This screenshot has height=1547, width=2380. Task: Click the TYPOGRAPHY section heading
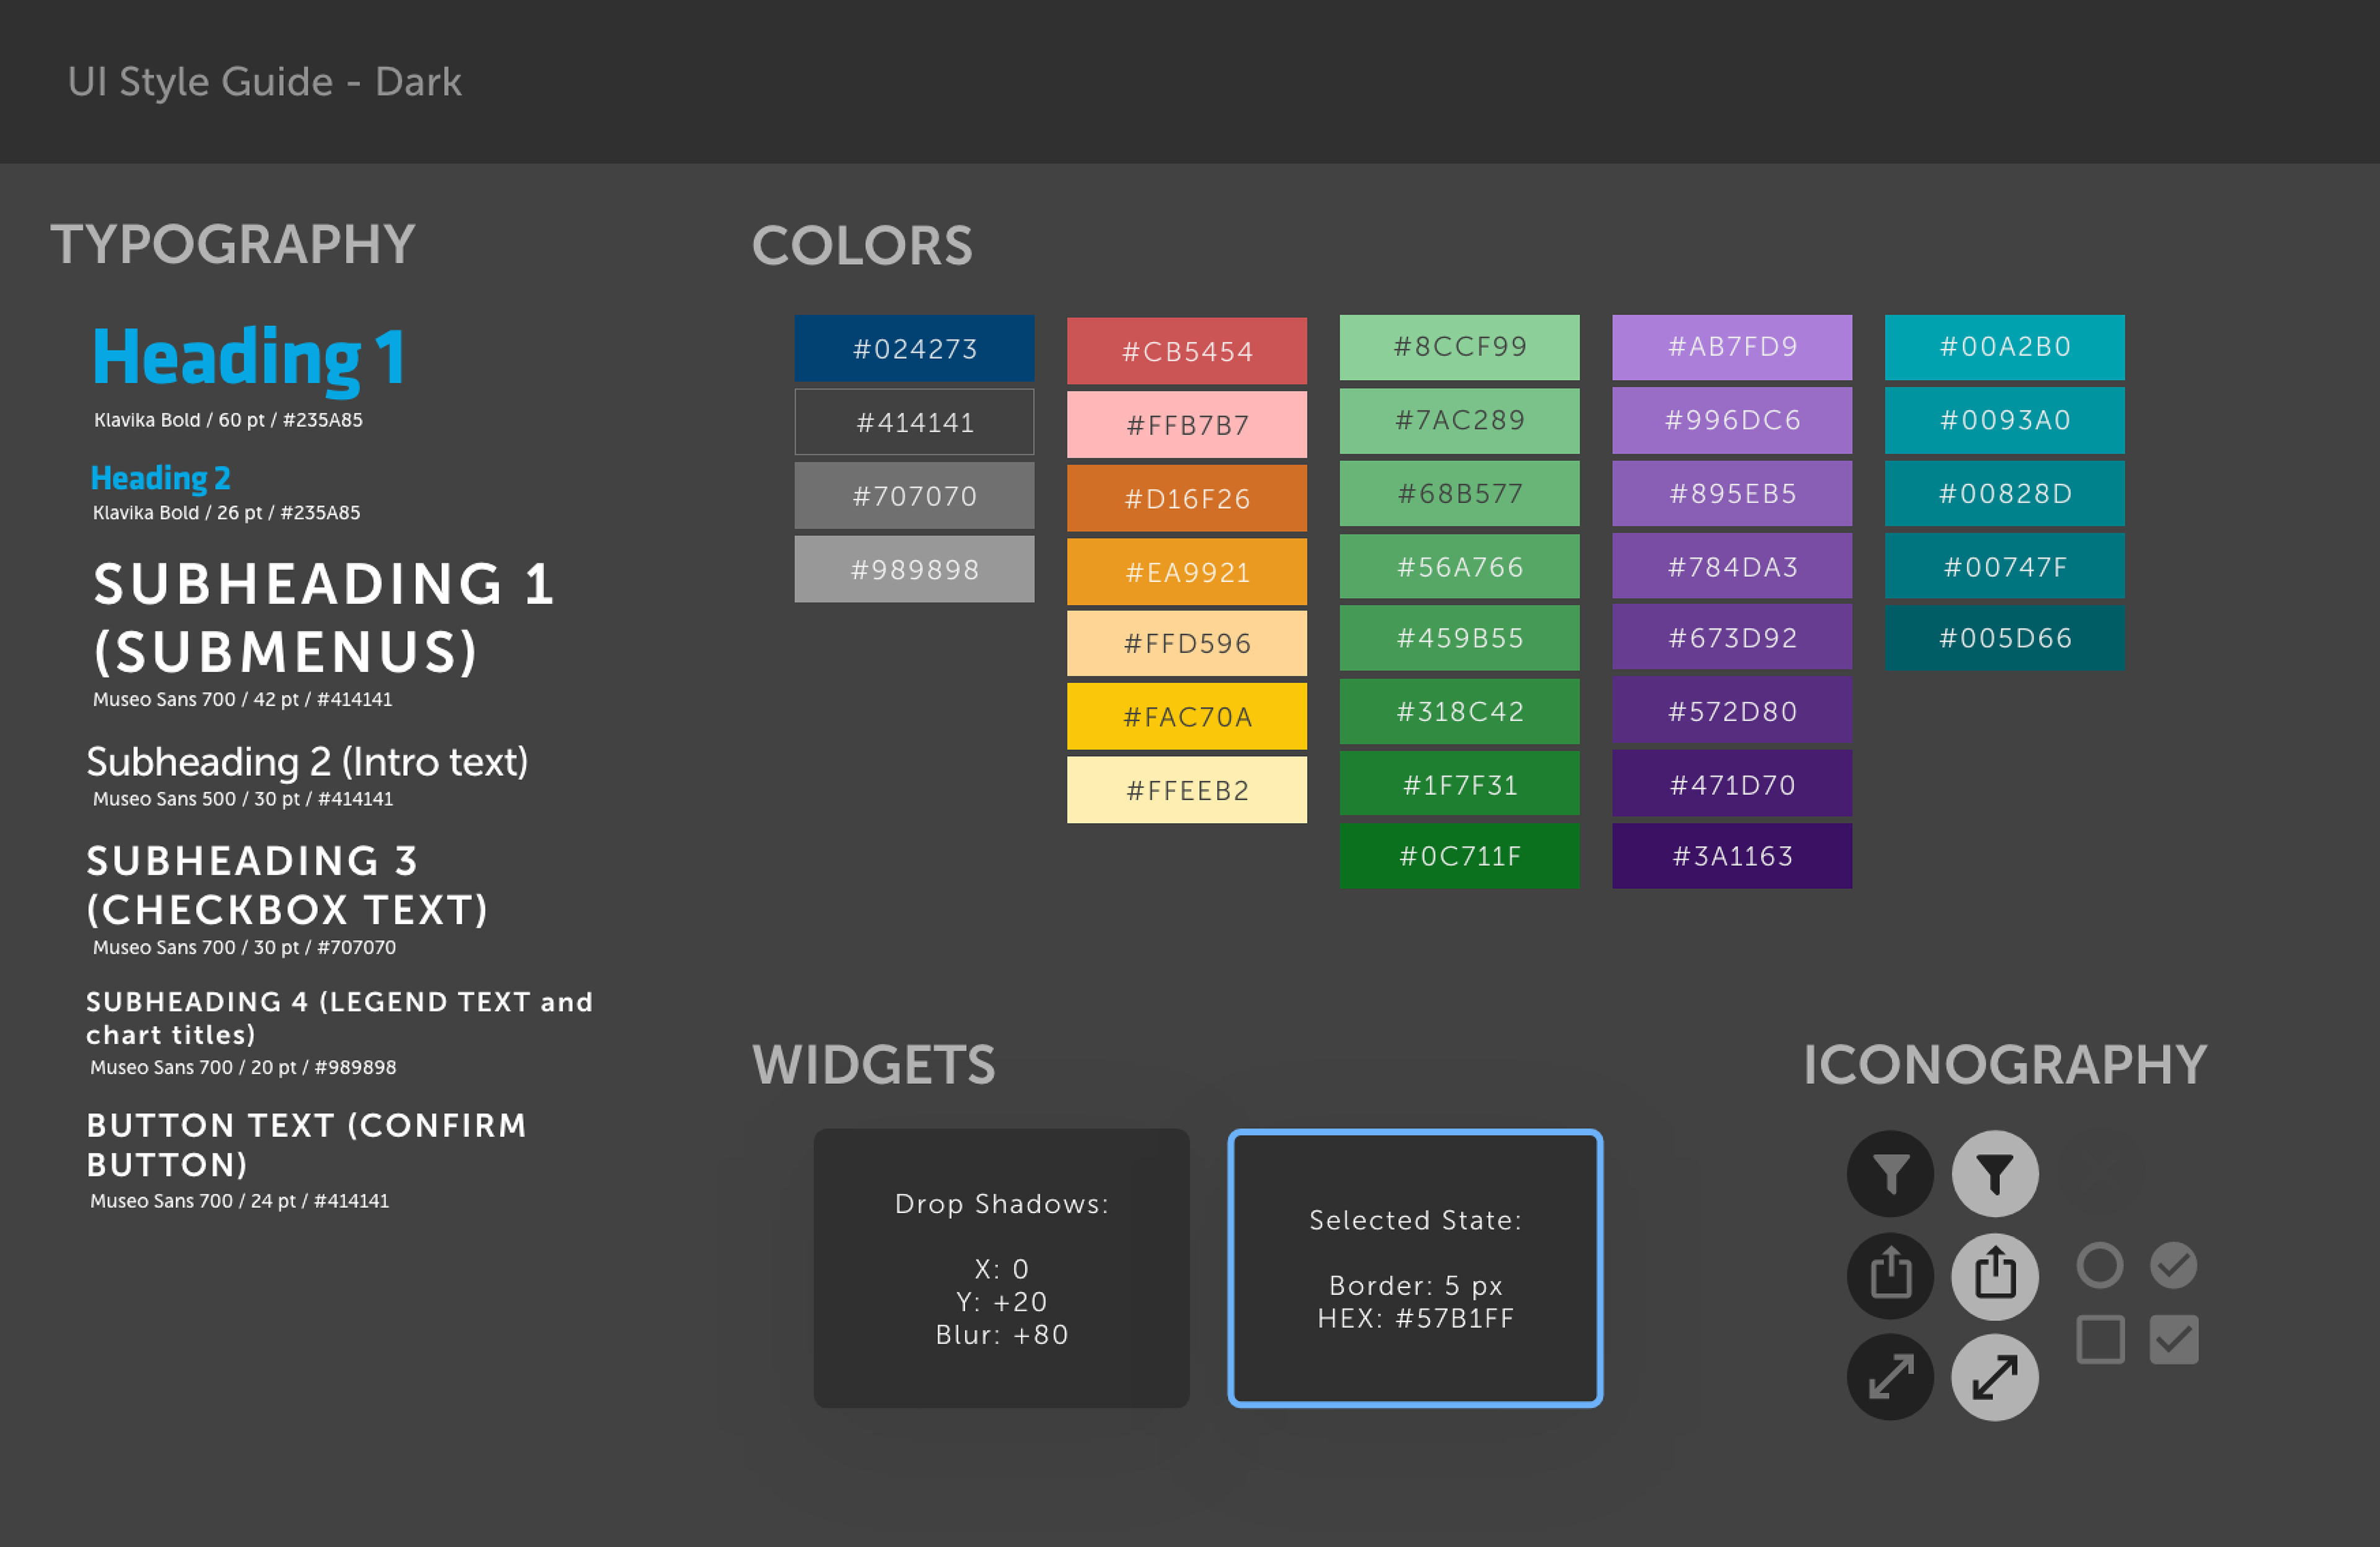[233, 244]
